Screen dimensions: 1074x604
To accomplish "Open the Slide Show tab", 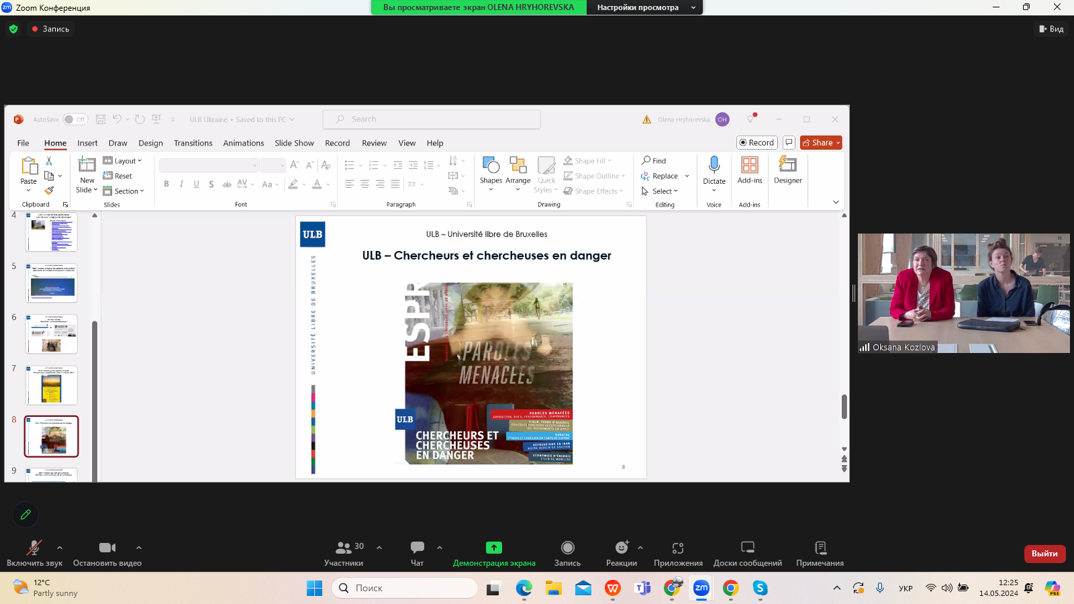I will tap(294, 143).
